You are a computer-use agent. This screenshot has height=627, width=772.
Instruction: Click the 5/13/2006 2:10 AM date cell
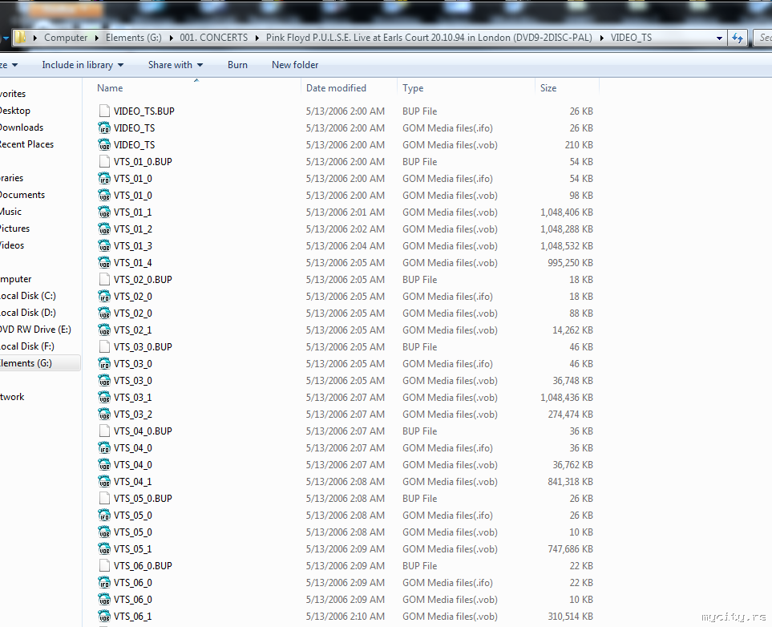346,616
